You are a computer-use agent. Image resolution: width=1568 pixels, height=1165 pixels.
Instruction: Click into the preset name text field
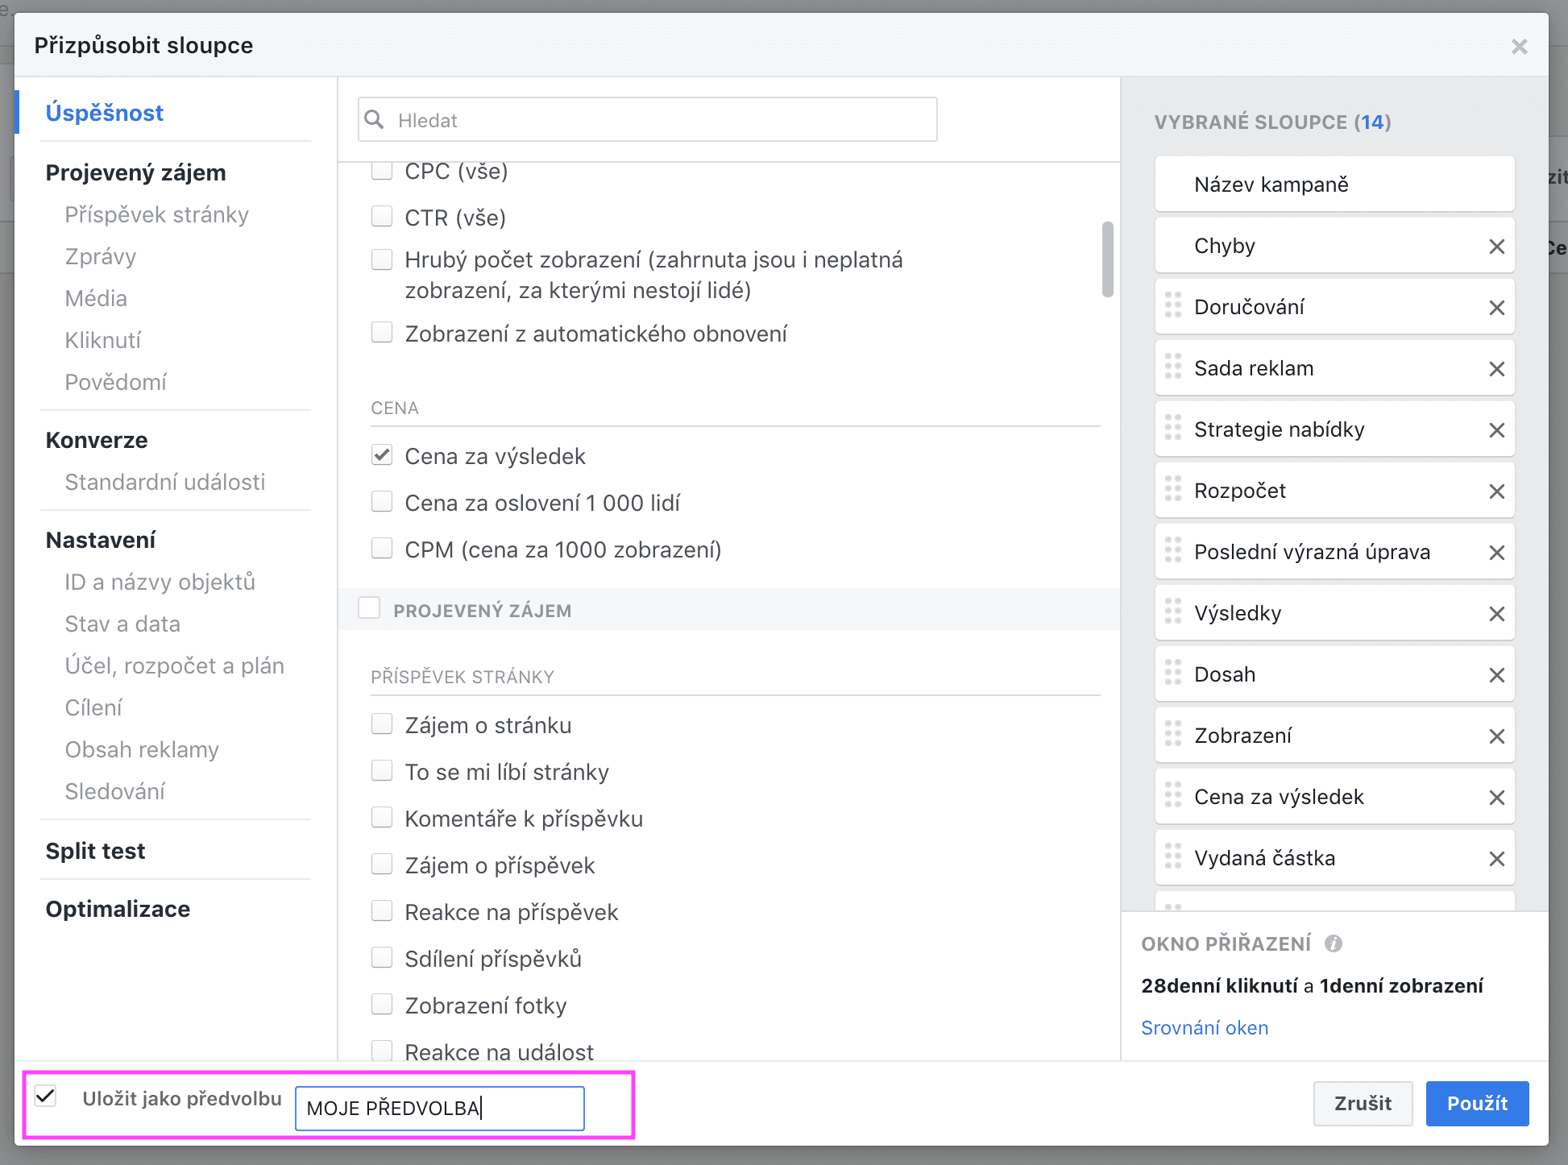[x=439, y=1108]
